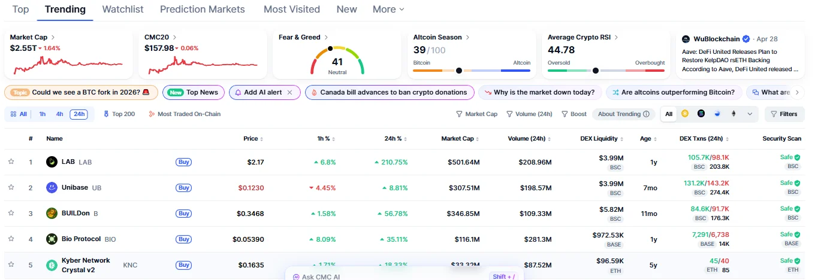The image size is (815, 280).
Task: Star Bio Protocol for the watchlist
Action: [x=11, y=239]
